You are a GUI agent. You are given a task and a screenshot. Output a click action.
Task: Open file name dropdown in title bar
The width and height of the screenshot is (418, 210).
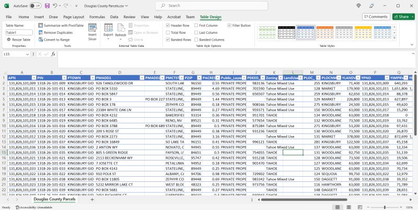click(x=126, y=6)
